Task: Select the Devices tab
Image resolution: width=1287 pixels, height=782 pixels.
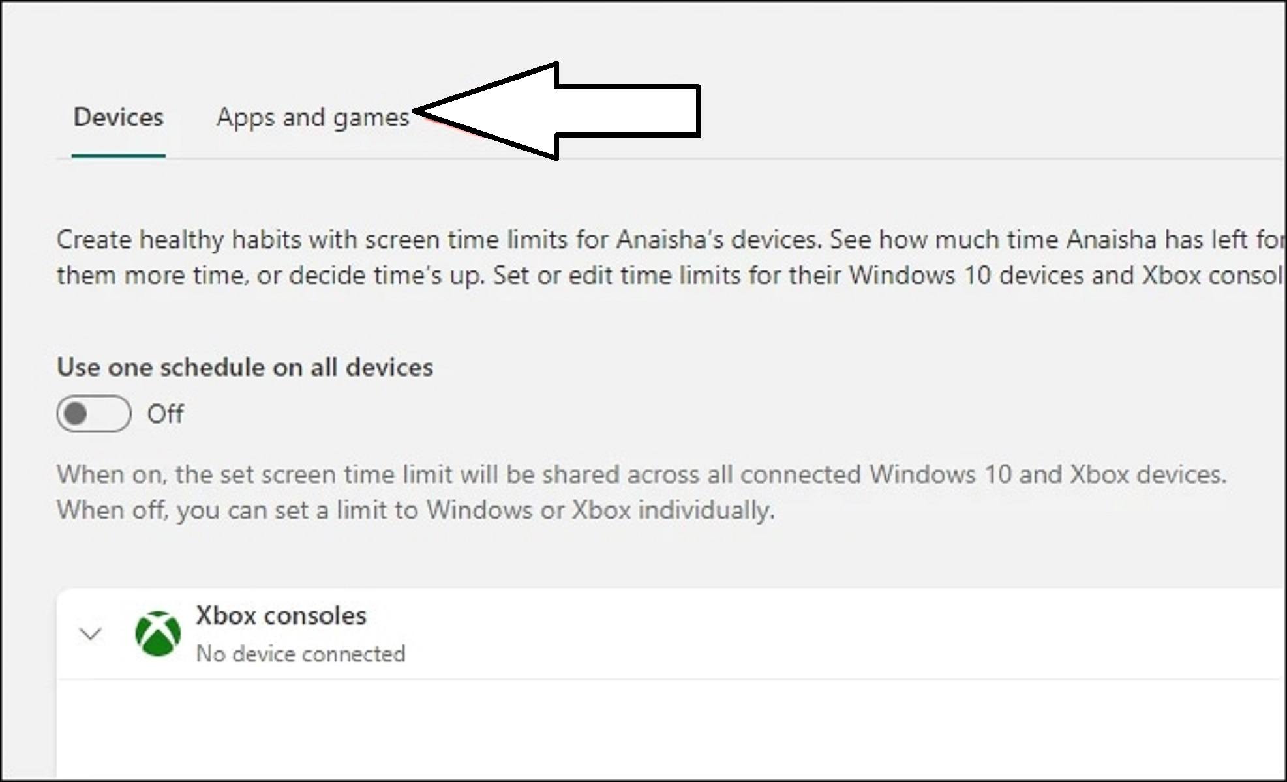Action: [x=118, y=117]
